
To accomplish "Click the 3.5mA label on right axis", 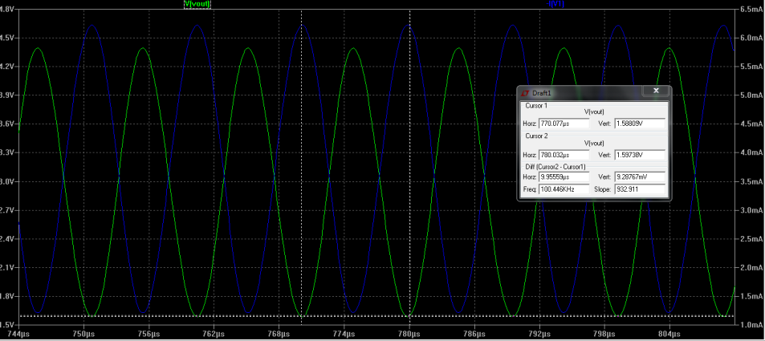I will click(751, 181).
